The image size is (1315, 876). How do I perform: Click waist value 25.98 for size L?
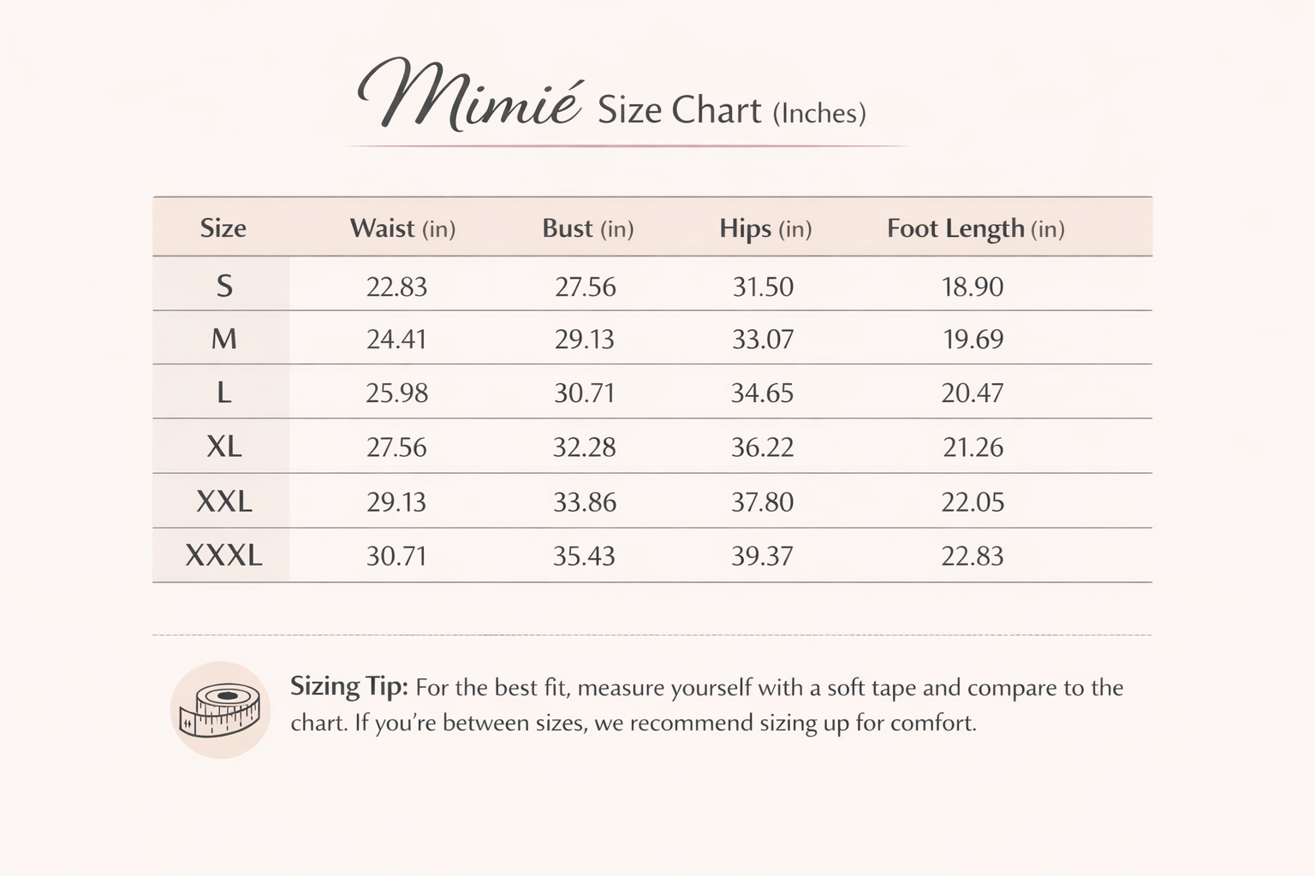(396, 394)
